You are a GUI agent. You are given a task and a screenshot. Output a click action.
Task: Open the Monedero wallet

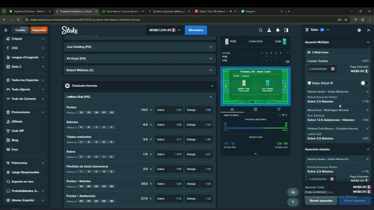coord(196,30)
